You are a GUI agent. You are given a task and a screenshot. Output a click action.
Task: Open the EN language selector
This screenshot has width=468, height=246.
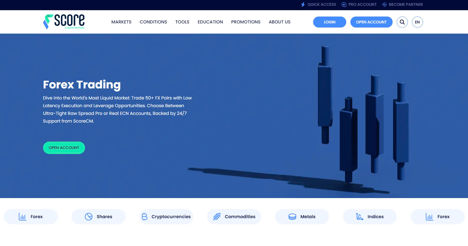point(417,22)
